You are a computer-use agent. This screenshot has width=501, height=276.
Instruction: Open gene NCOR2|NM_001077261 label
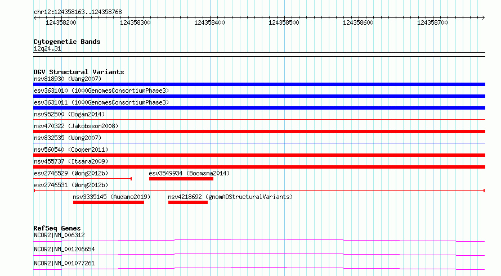[x=64, y=263]
